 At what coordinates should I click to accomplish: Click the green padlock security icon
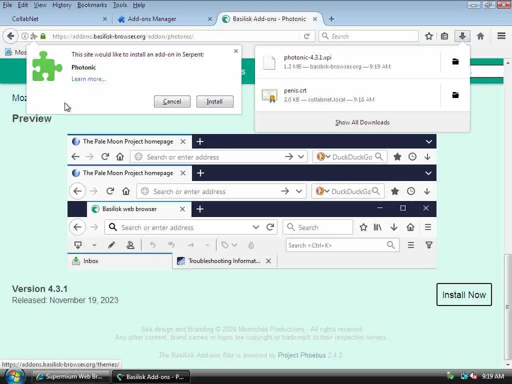click(43, 36)
